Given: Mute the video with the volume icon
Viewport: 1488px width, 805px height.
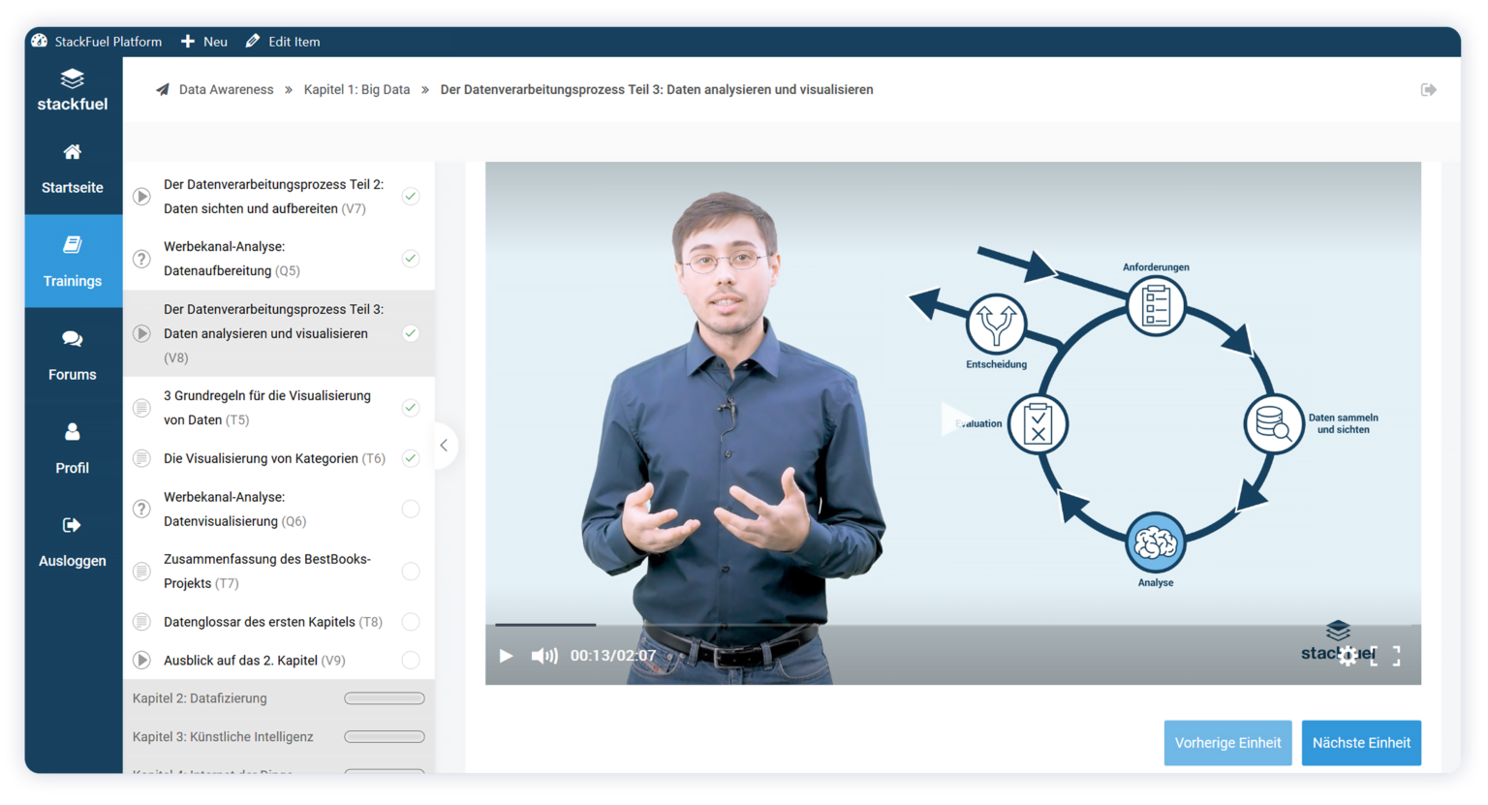Looking at the screenshot, I should pos(545,656).
